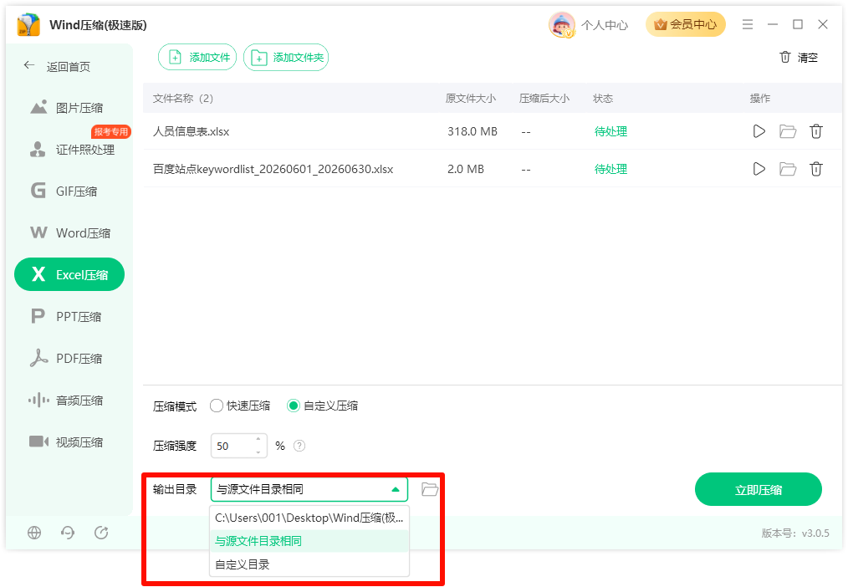
Task: Click the globe icon at the bottom left
Action: click(x=34, y=533)
